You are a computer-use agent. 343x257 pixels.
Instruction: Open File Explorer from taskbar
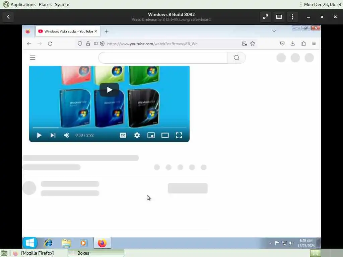pyautogui.click(x=66, y=243)
